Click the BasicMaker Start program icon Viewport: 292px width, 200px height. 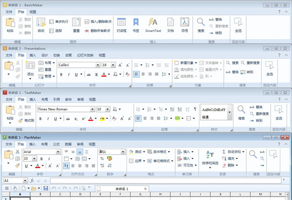pyautogui.click(x=41, y=23)
